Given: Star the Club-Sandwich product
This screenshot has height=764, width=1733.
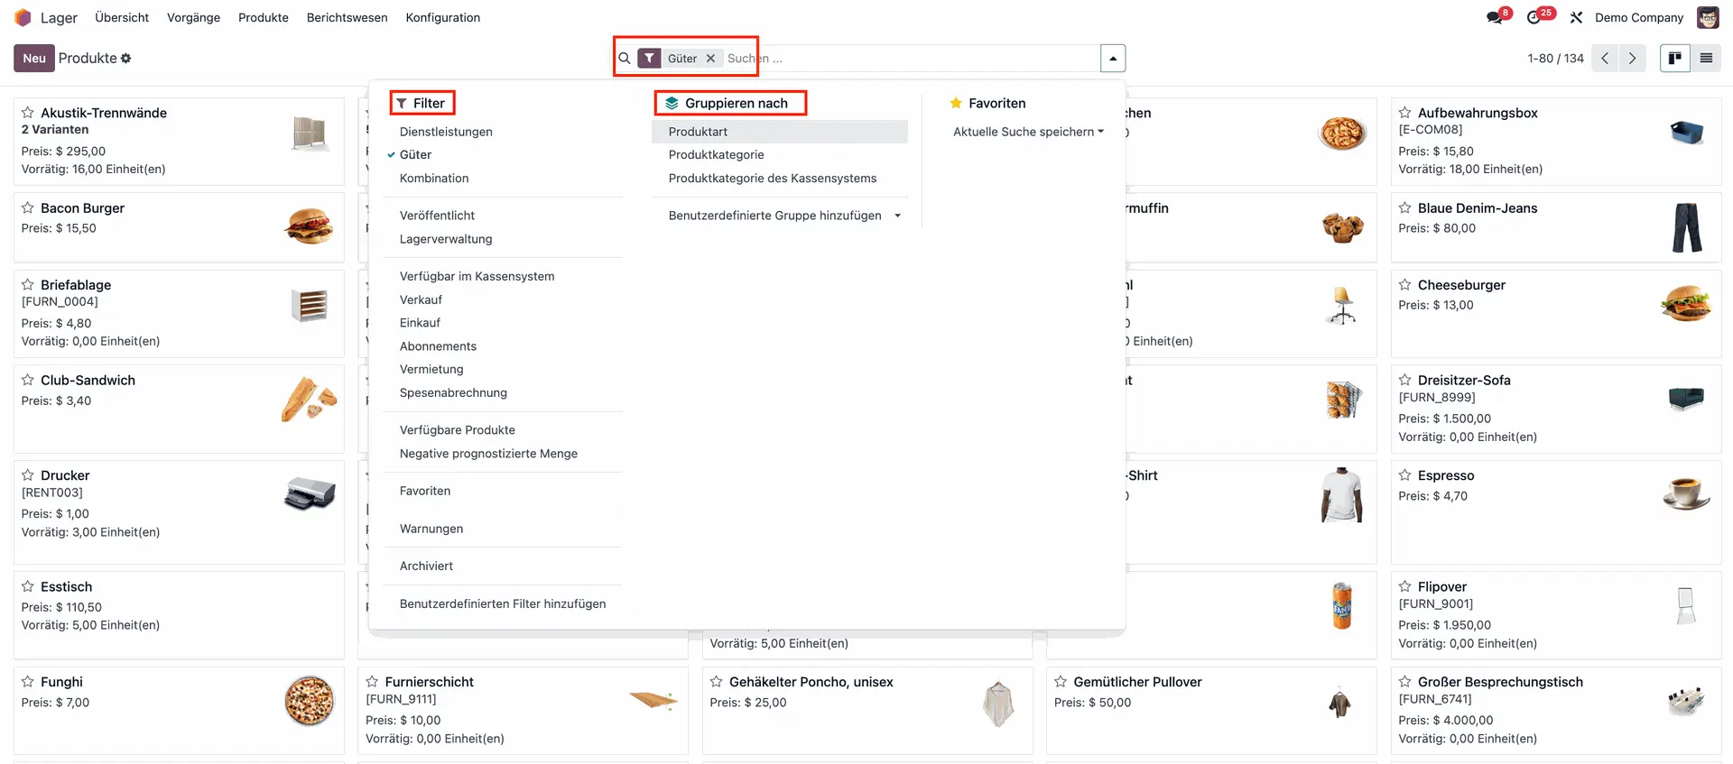Looking at the screenshot, I should tap(28, 380).
